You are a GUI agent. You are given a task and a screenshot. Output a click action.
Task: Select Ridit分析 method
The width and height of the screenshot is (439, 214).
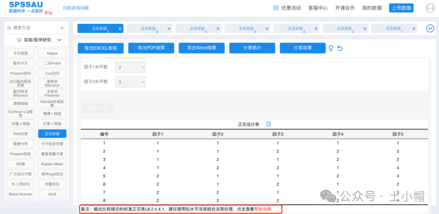point(21,134)
